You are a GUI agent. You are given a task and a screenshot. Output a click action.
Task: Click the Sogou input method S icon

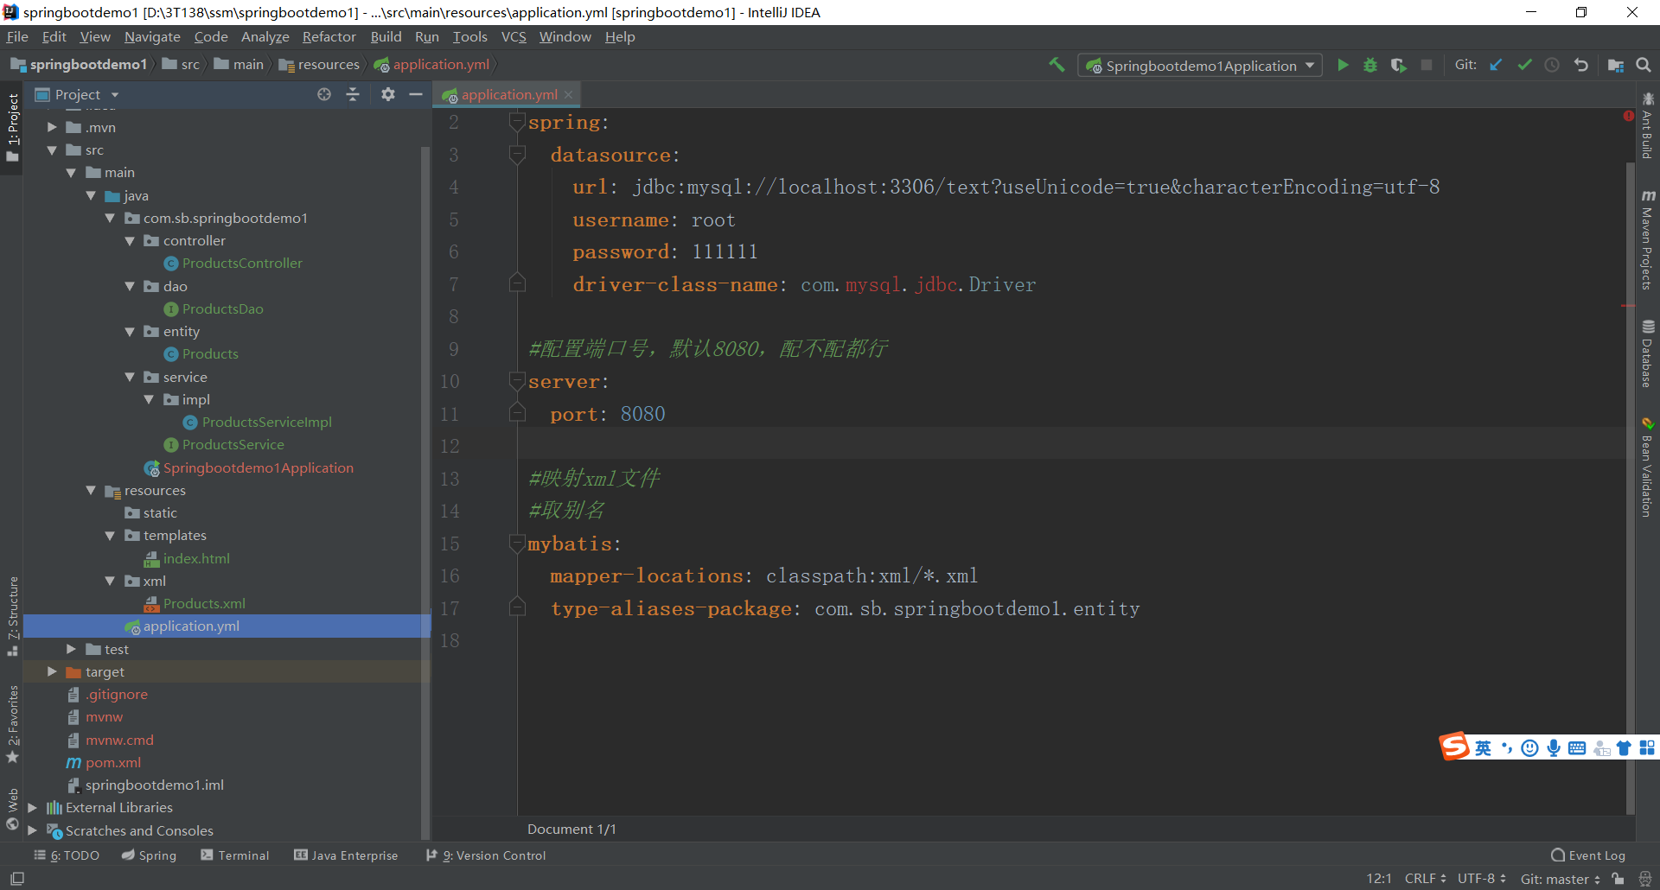click(1454, 747)
